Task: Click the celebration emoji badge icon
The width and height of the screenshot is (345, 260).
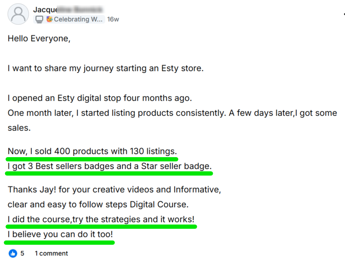Action: [49, 19]
